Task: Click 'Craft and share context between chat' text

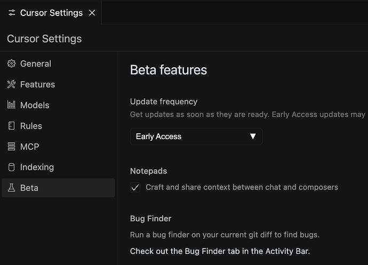Action: [x=242, y=187]
